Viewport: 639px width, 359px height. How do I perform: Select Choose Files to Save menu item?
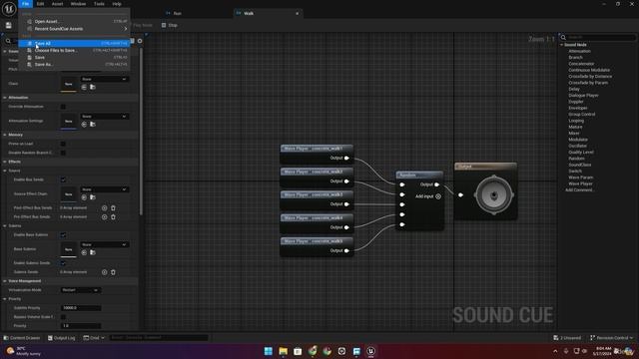(74, 51)
